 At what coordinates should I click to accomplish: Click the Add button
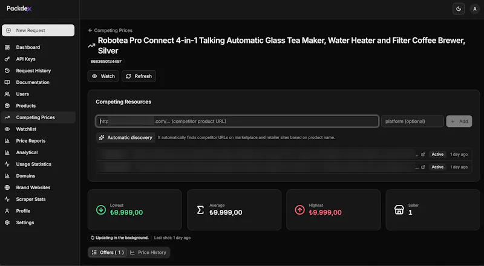(459, 122)
